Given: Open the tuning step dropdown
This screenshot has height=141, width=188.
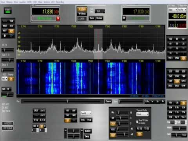Looking at the screenshot, I should point(100,11).
